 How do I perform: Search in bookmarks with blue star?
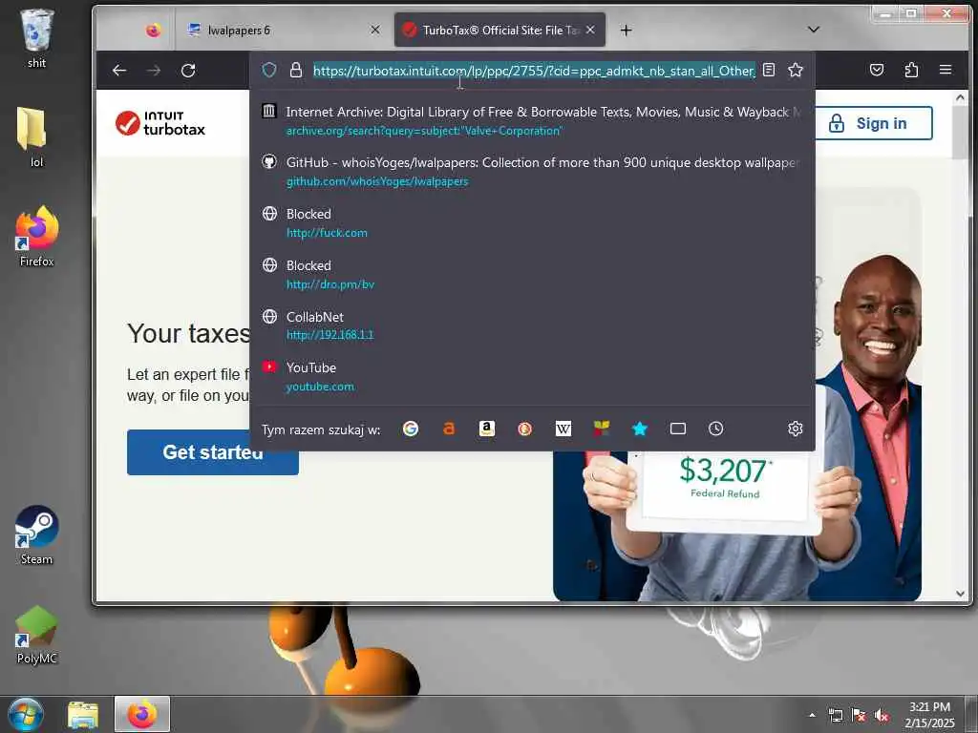click(x=639, y=429)
